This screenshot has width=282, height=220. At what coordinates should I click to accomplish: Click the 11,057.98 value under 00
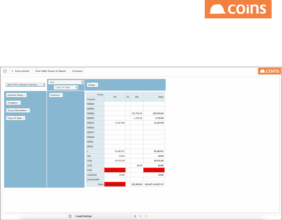pyautogui.click(x=120, y=123)
